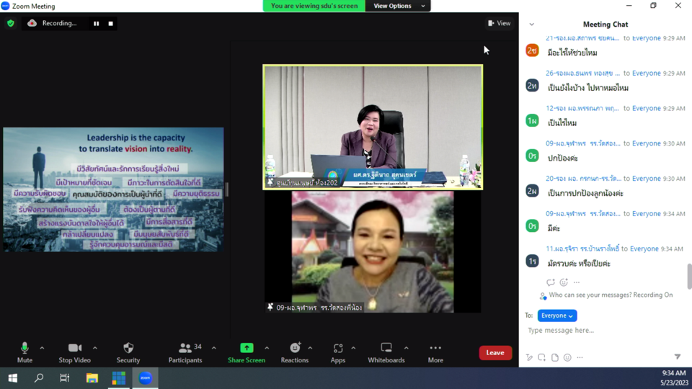This screenshot has height=389, width=692.
Task: Click the 1ผ green avatar
Action: point(532,120)
